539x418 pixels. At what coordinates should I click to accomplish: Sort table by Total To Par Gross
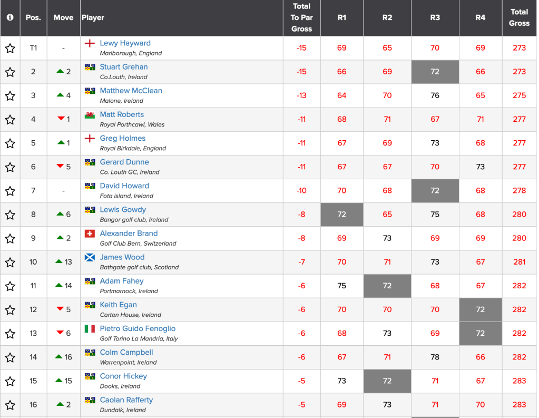[x=301, y=17]
